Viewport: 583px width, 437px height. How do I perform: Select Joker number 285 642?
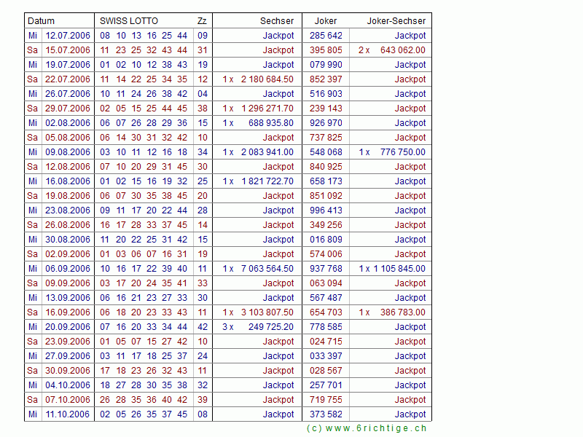pyautogui.click(x=326, y=36)
